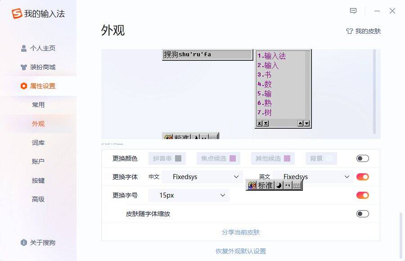The height and width of the screenshot is (261, 405).
Task: Click the 更换颜色 row label
Action: [125, 158]
